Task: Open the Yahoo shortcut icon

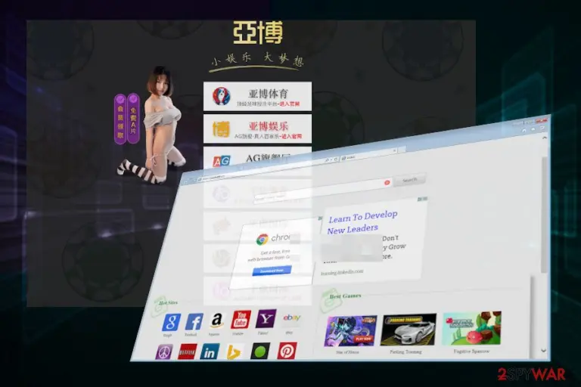Action: [x=266, y=318]
